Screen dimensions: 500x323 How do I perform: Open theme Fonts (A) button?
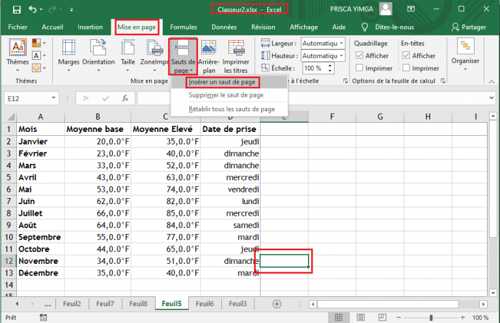click(38, 55)
